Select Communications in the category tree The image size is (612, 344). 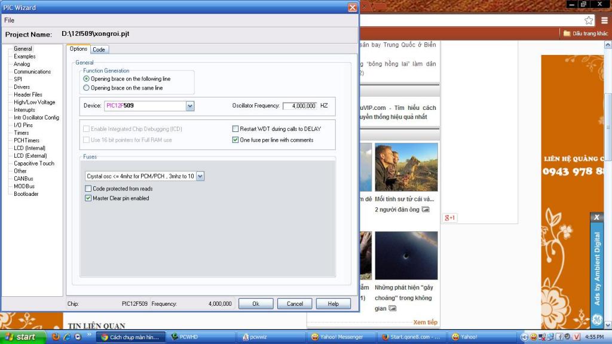pyautogui.click(x=32, y=72)
